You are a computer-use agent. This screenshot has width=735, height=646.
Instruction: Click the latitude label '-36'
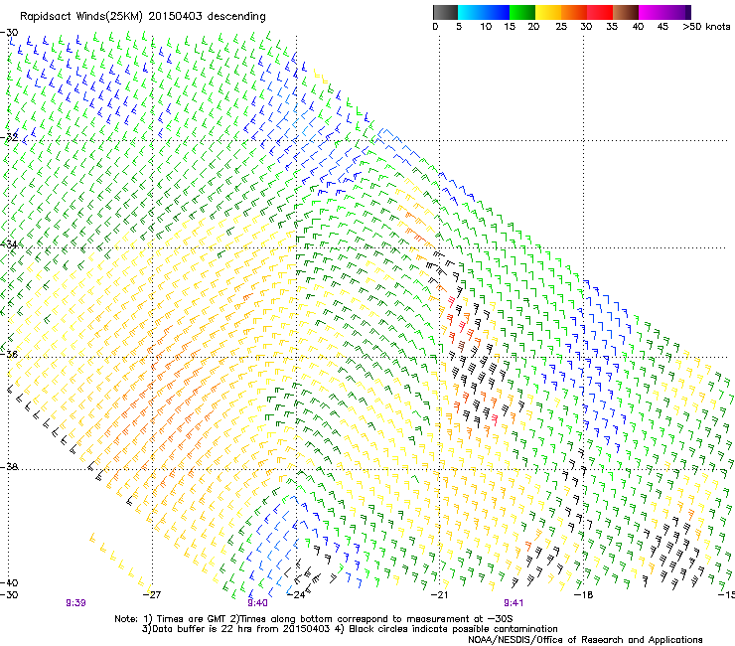[x=9, y=354]
